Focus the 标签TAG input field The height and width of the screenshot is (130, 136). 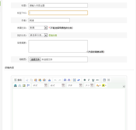pyautogui.click(x=58, y=13)
